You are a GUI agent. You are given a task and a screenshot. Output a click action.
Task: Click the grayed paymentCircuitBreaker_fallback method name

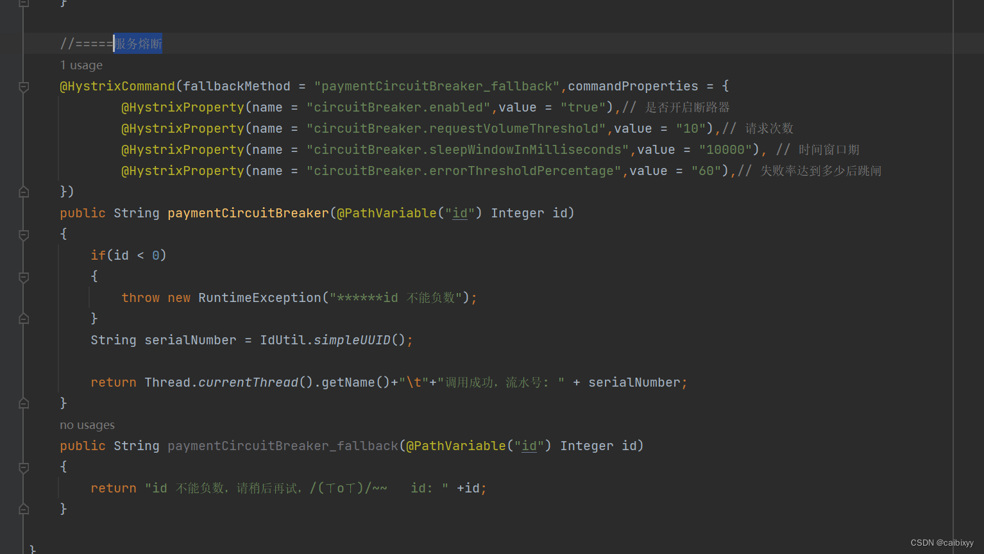pos(283,446)
